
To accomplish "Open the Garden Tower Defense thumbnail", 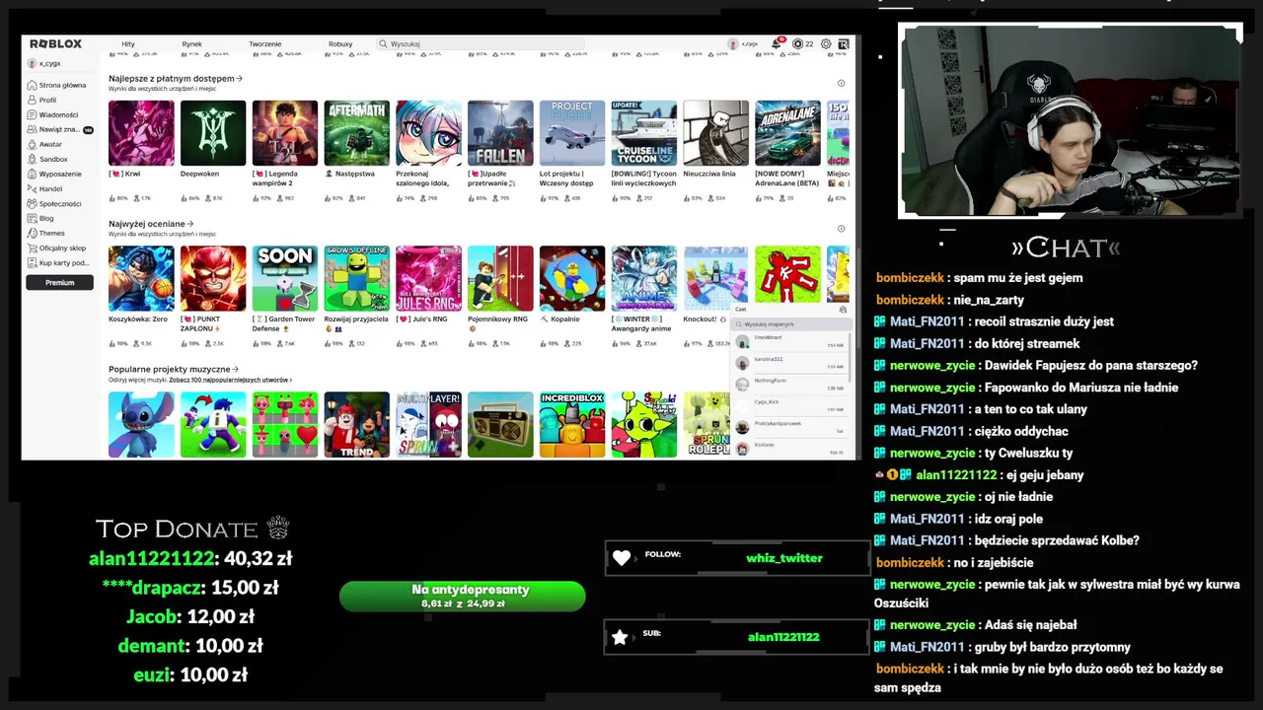I will click(285, 278).
